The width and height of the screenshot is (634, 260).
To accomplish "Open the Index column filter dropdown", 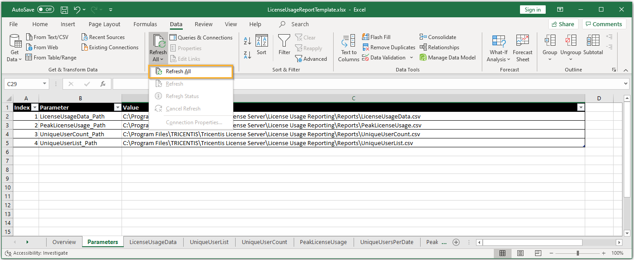I will pos(34,107).
